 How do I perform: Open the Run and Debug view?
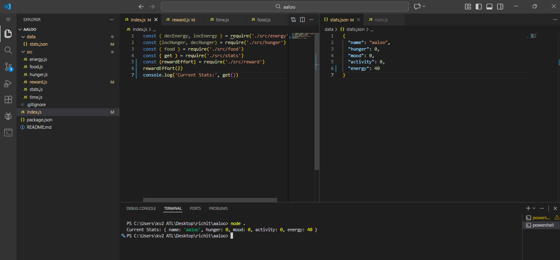[8, 84]
